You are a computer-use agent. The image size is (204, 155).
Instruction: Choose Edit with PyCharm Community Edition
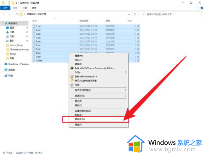(99, 68)
